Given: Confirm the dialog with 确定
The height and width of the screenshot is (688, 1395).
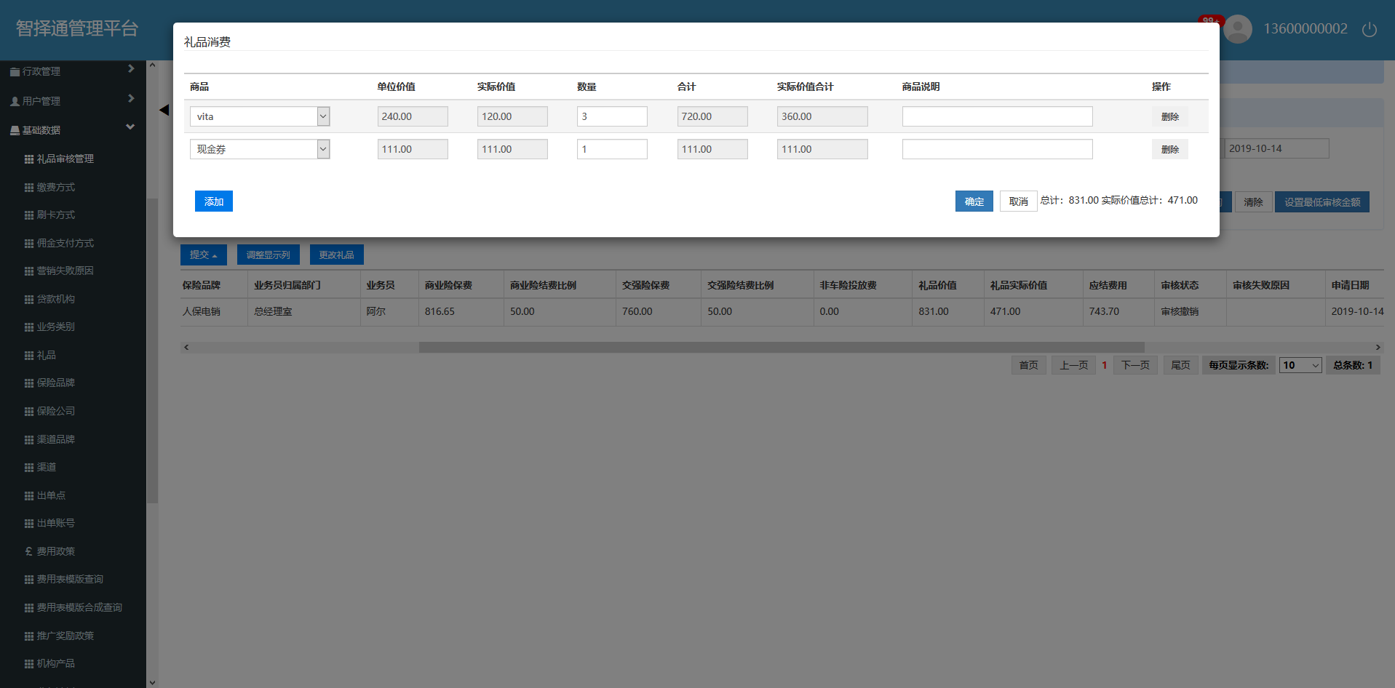Looking at the screenshot, I should tap(974, 201).
